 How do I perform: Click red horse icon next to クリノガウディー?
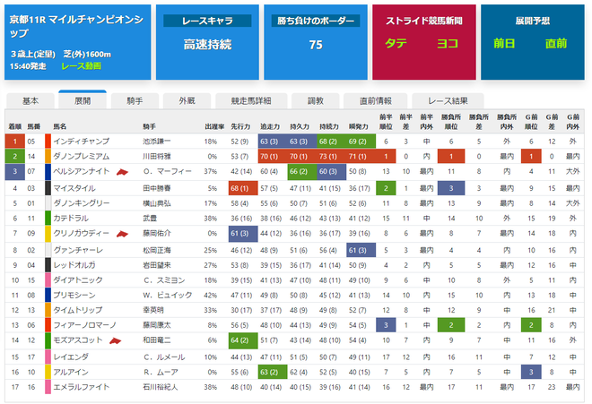[122, 234]
